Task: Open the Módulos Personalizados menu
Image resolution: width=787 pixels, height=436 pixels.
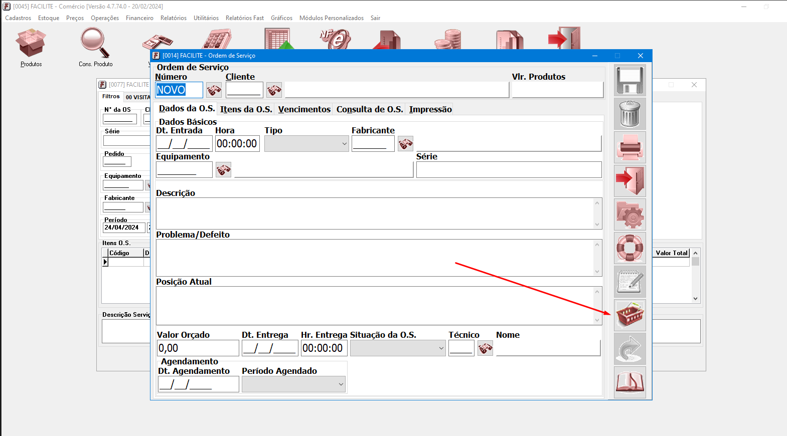Action: tap(332, 18)
